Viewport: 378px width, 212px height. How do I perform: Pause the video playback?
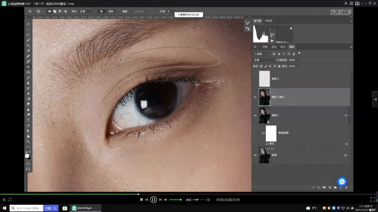point(153,200)
